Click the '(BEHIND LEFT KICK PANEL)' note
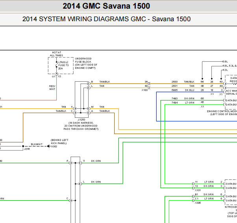Viewport: 237px width, 223px height. coord(59,142)
